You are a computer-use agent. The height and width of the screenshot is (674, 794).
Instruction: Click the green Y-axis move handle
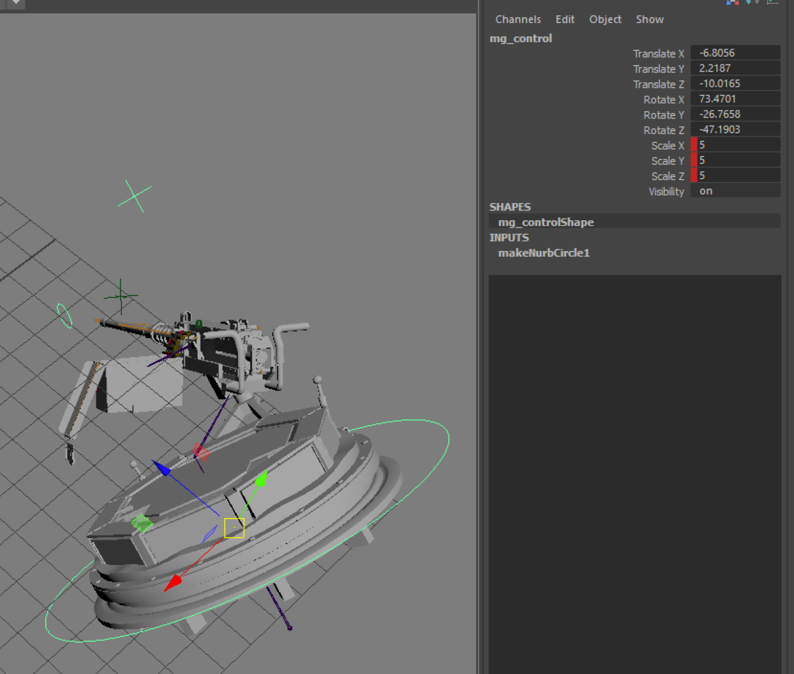pos(260,479)
